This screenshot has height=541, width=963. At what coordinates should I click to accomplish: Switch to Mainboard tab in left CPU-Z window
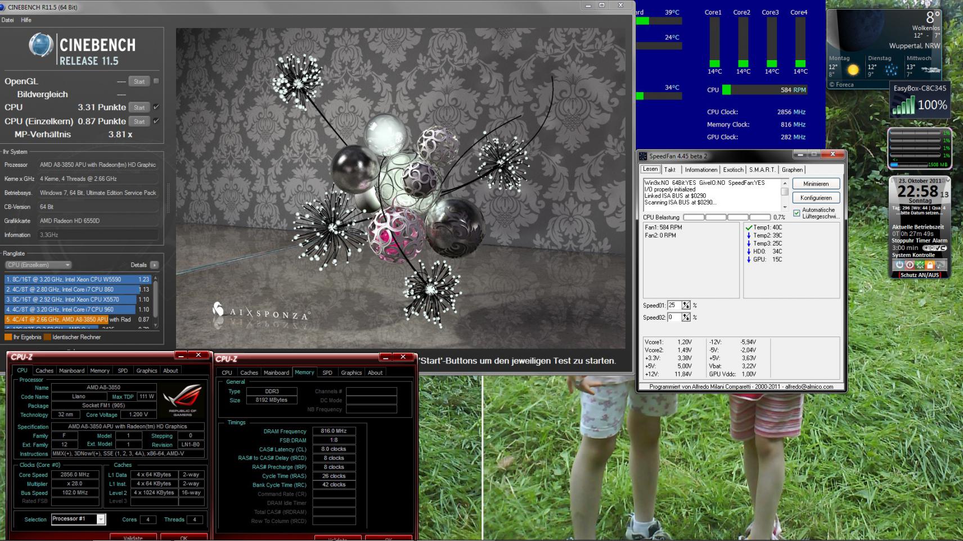coord(72,371)
